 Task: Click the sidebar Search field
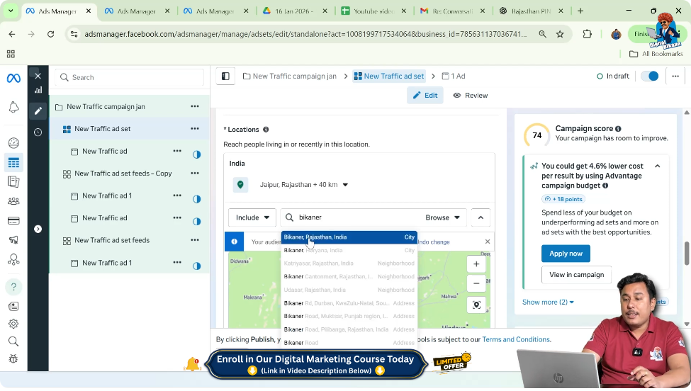click(130, 77)
